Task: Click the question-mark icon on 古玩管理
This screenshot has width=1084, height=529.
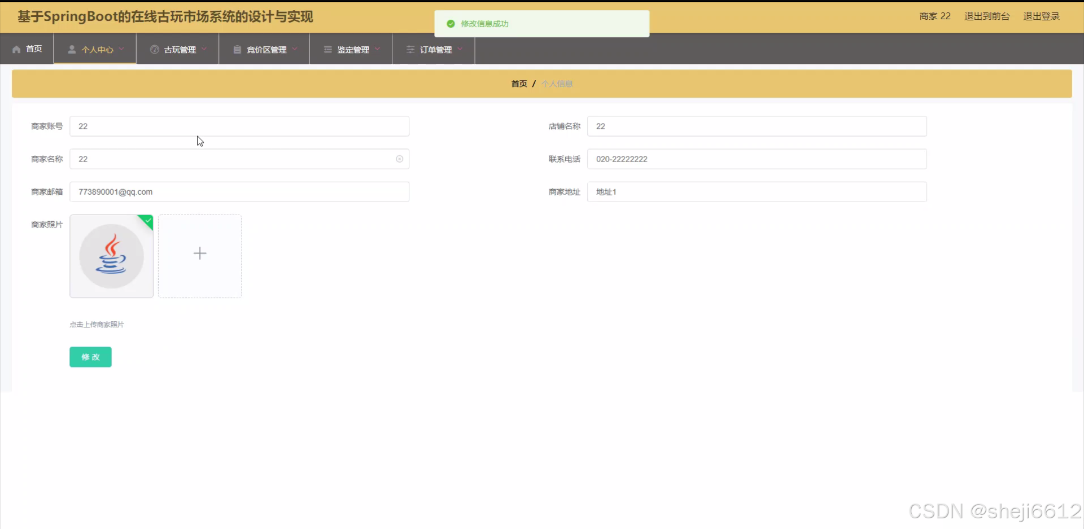Action: click(154, 49)
